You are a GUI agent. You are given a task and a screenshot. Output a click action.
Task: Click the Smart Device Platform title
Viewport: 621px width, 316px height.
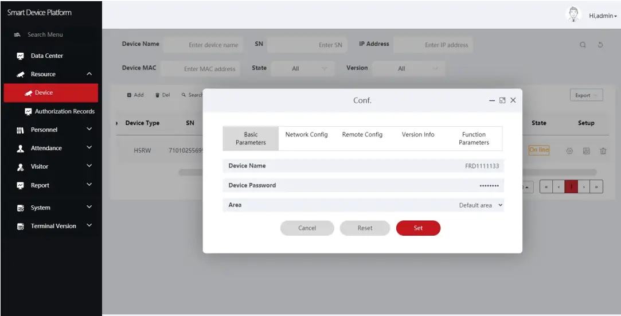39,13
